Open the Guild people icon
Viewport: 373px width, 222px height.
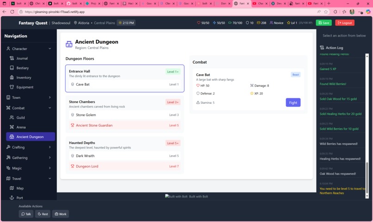pyautogui.click(x=12, y=117)
